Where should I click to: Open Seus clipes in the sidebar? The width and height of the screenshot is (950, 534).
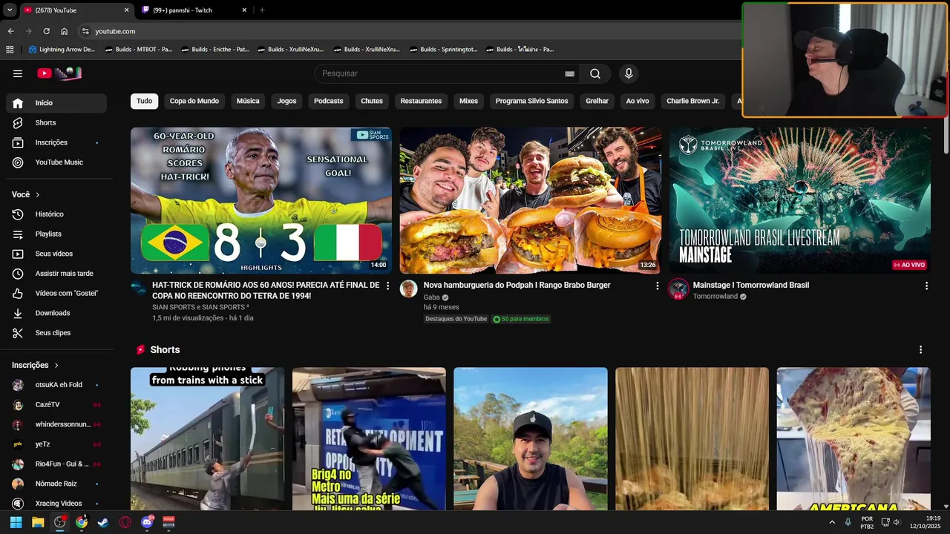tap(56, 333)
